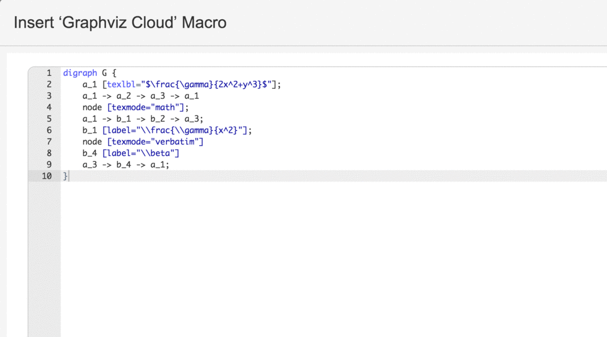Screen dimensions: 607x337
Task: Click the 'texlbl' attribute on line 2
Action: click(x=122, y=84)
